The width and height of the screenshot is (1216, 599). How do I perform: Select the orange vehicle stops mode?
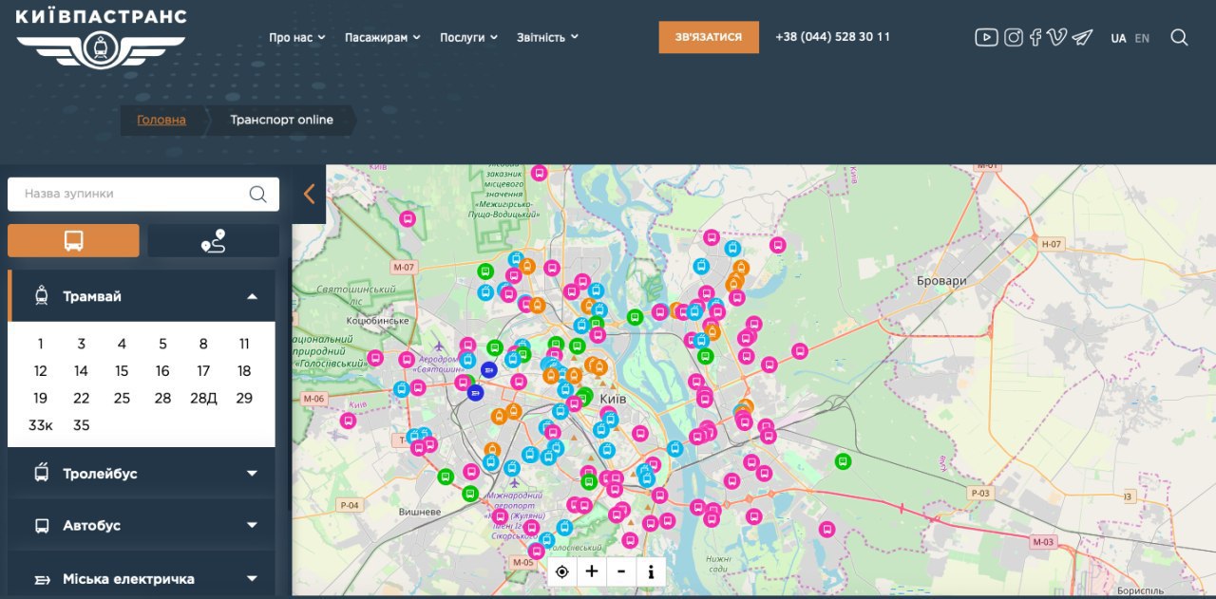click(73, 241)
